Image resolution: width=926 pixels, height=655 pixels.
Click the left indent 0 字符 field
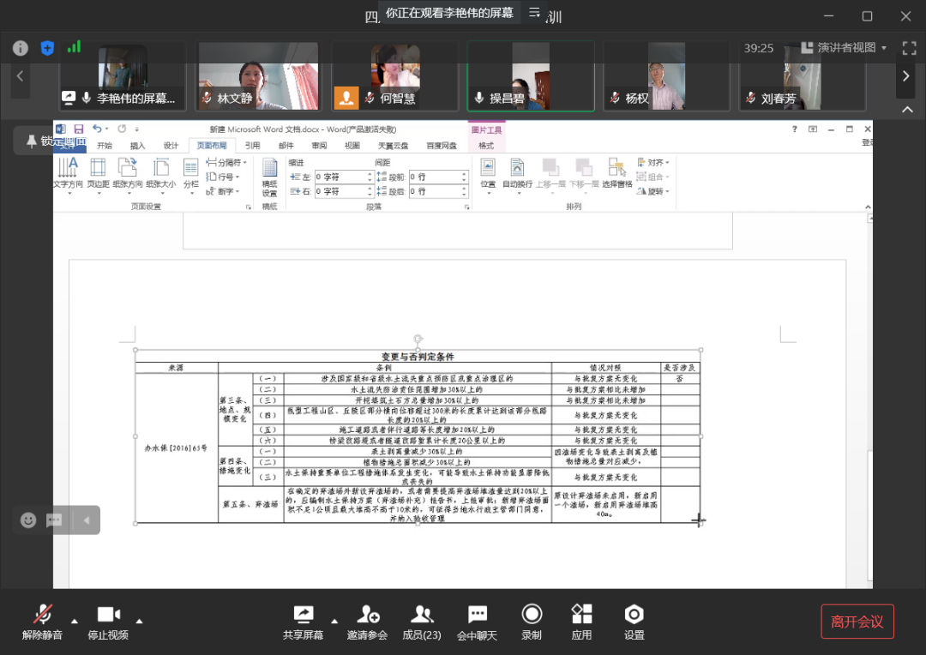[344, 177]
